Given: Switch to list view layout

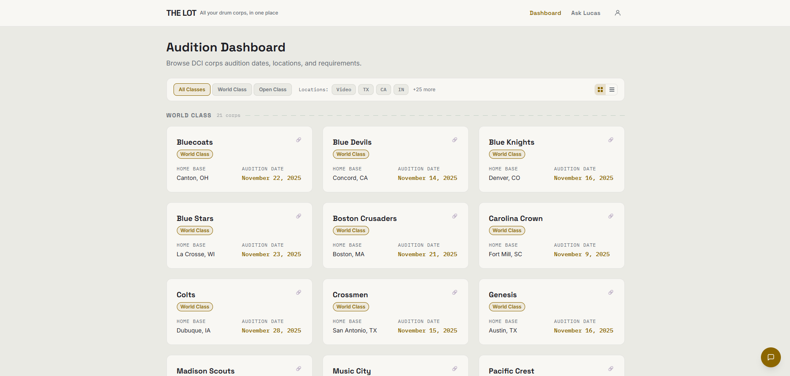Looking at the screenshot, I should [612, 90].
